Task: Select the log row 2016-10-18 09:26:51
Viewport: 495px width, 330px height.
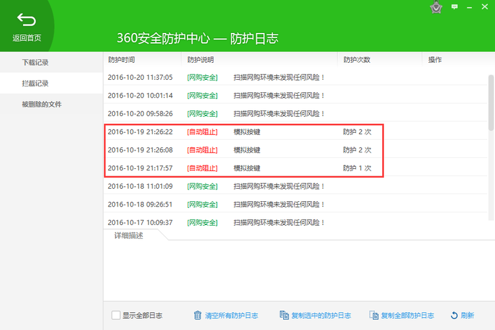Action: (296, 205)
